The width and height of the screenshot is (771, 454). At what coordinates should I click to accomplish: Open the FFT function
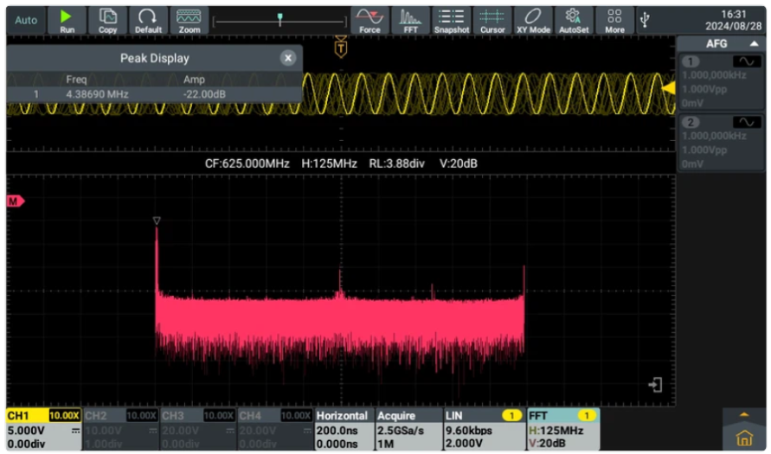411,20
